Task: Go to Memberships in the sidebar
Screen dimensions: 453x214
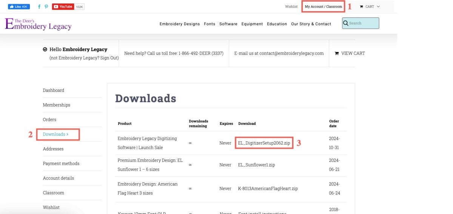Action: point(56,105)
